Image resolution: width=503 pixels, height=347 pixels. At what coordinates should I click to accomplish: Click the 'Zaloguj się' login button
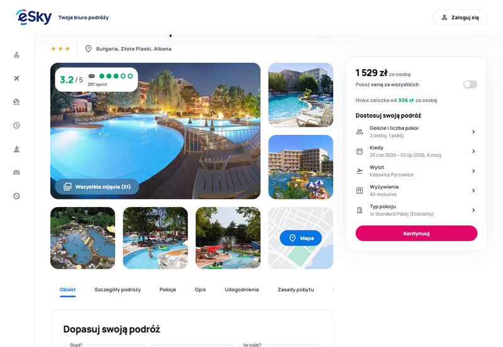[460, 18]
